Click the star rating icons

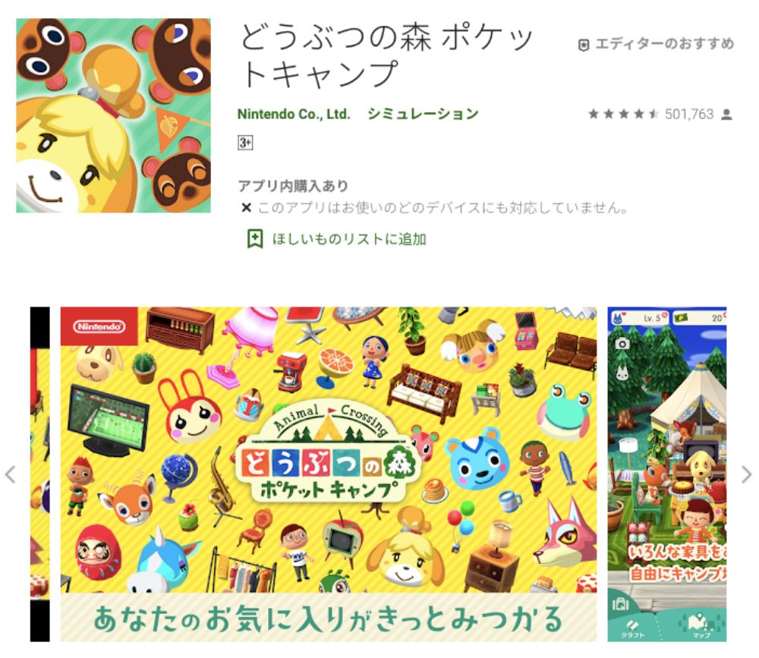click(x=623, y=115)
